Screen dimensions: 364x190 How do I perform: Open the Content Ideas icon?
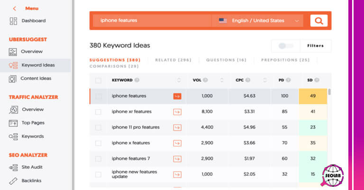tap(12, 79)
